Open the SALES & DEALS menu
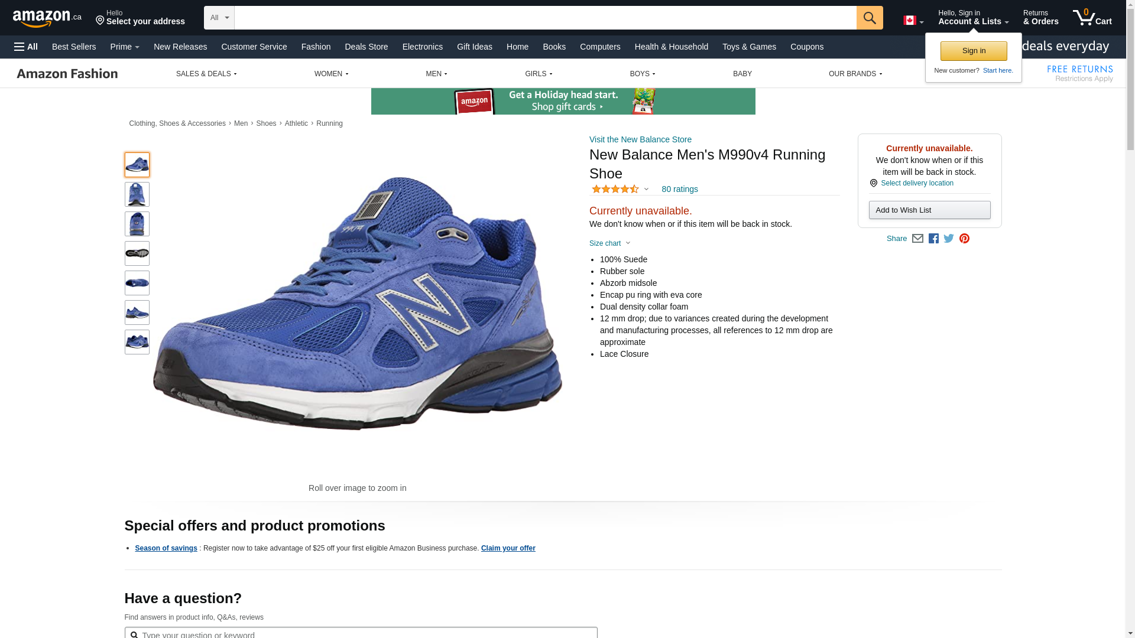The height and width of the screenshot is (638, 1135). [206, 74]
